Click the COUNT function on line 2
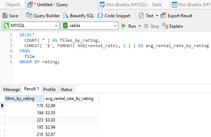Viewport: 211px width, 137px height. tap(31, 40)
